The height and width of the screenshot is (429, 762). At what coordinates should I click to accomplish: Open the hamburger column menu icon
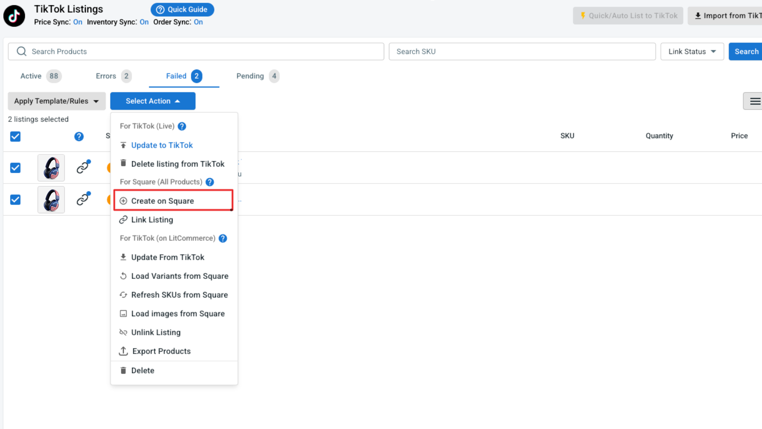(755, 101)
